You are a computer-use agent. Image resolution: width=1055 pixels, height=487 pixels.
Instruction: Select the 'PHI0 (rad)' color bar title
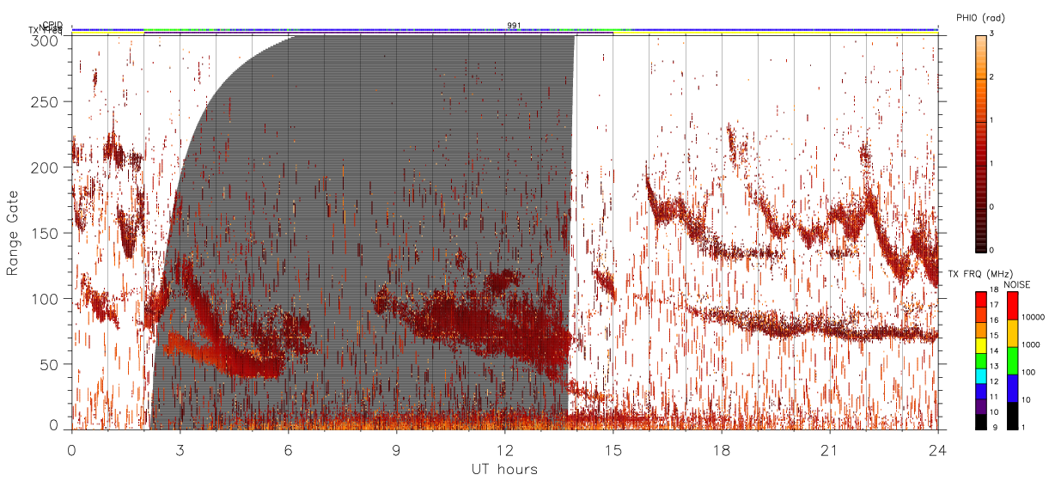click(981, 18)
